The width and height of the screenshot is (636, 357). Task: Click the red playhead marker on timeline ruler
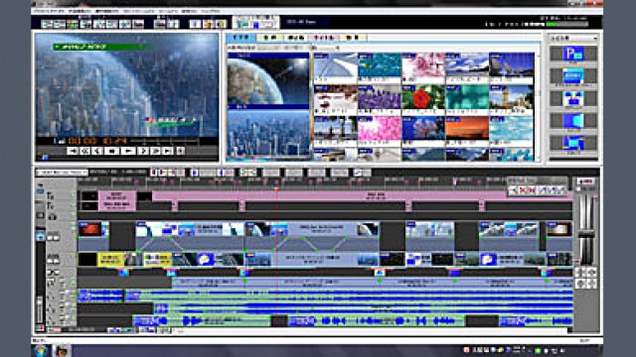(276, 188)
